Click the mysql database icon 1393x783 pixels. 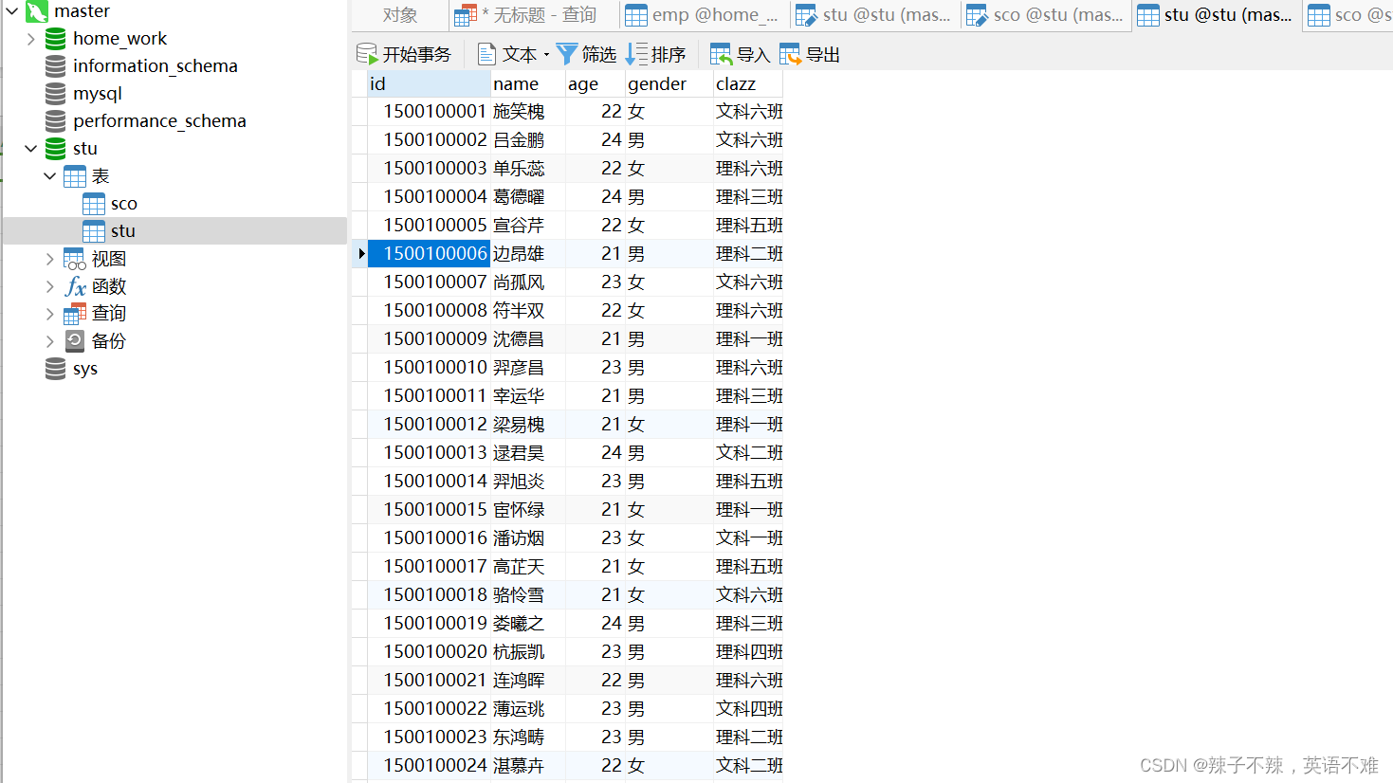click(56, 94)
